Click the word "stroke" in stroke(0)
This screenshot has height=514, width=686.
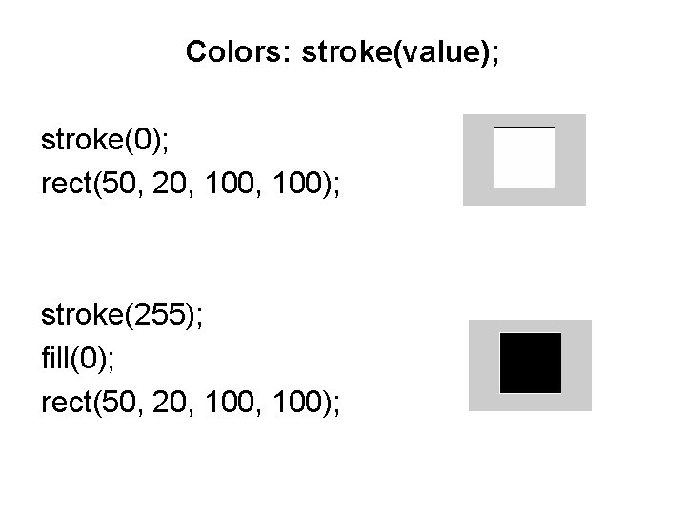[x=82, y=140]
